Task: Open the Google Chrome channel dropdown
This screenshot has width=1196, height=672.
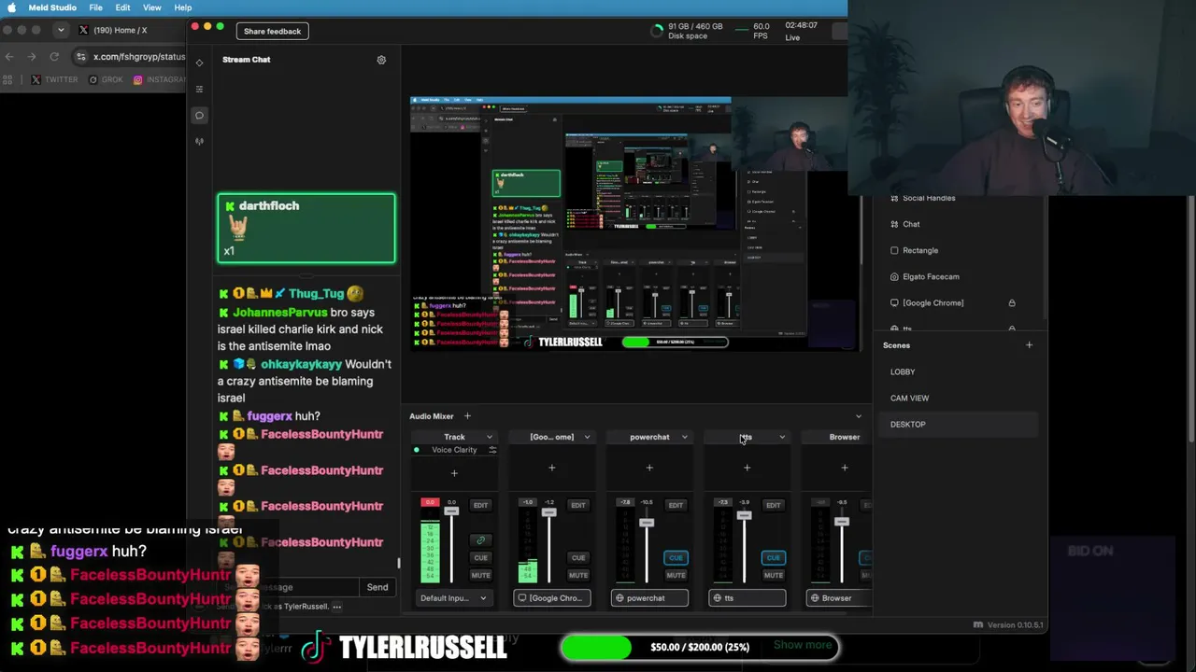Action: pos(587,437)
